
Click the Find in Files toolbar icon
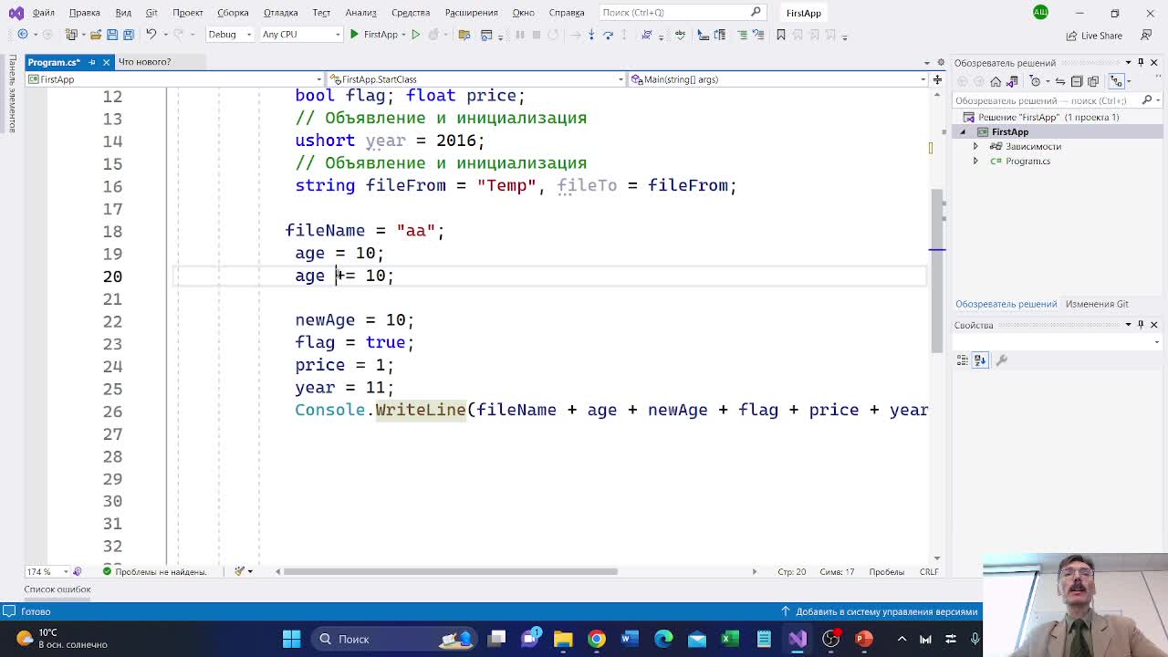pyautogui.click(x=464, y=35)
